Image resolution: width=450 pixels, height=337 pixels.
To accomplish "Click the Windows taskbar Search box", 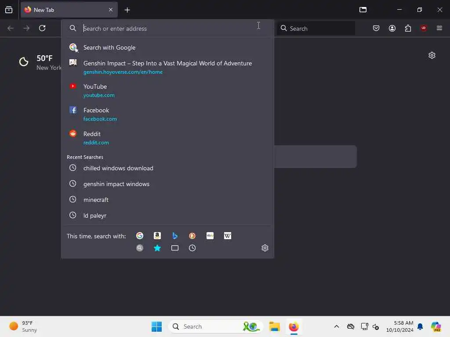I will tap(216, 326).
